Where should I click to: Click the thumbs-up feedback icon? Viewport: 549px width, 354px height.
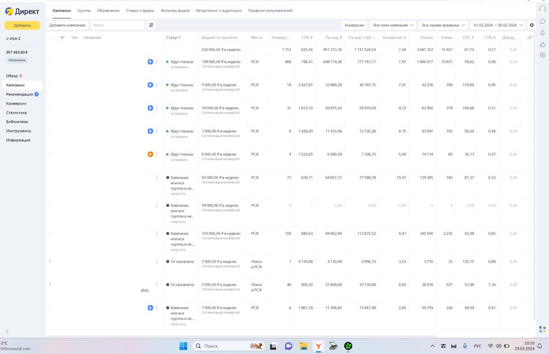pyautogui.click(x=543, y=44)
